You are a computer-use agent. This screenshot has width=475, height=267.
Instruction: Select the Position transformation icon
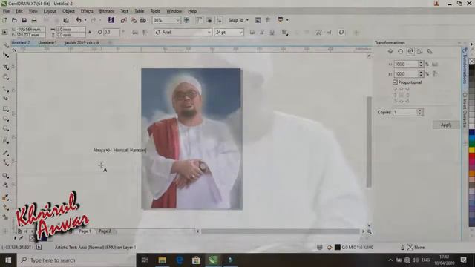[x=390, y=51]
